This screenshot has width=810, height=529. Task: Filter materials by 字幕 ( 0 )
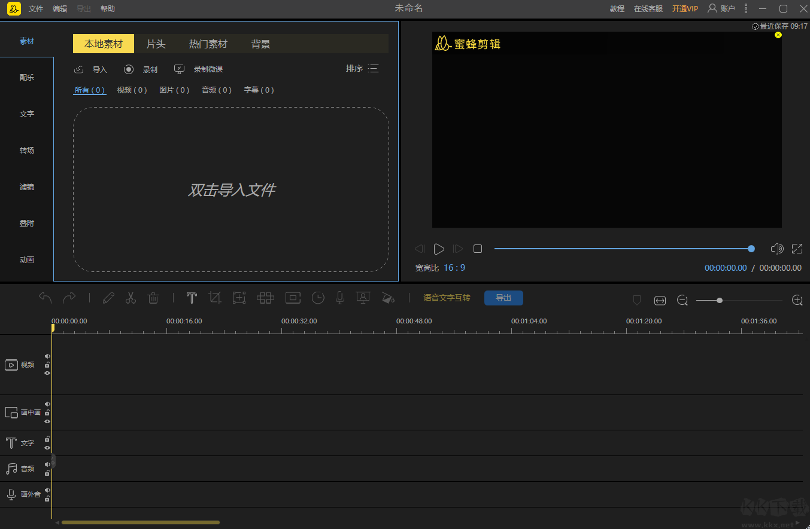(259, 90)
